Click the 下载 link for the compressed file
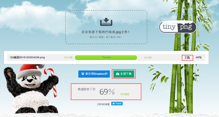This screenshot has width=219, height=117. pyautogui.click(x=187, y=58)
